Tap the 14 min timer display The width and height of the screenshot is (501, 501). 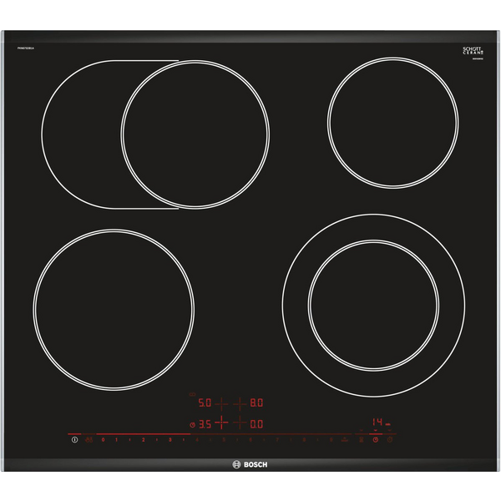coord(377,423)
